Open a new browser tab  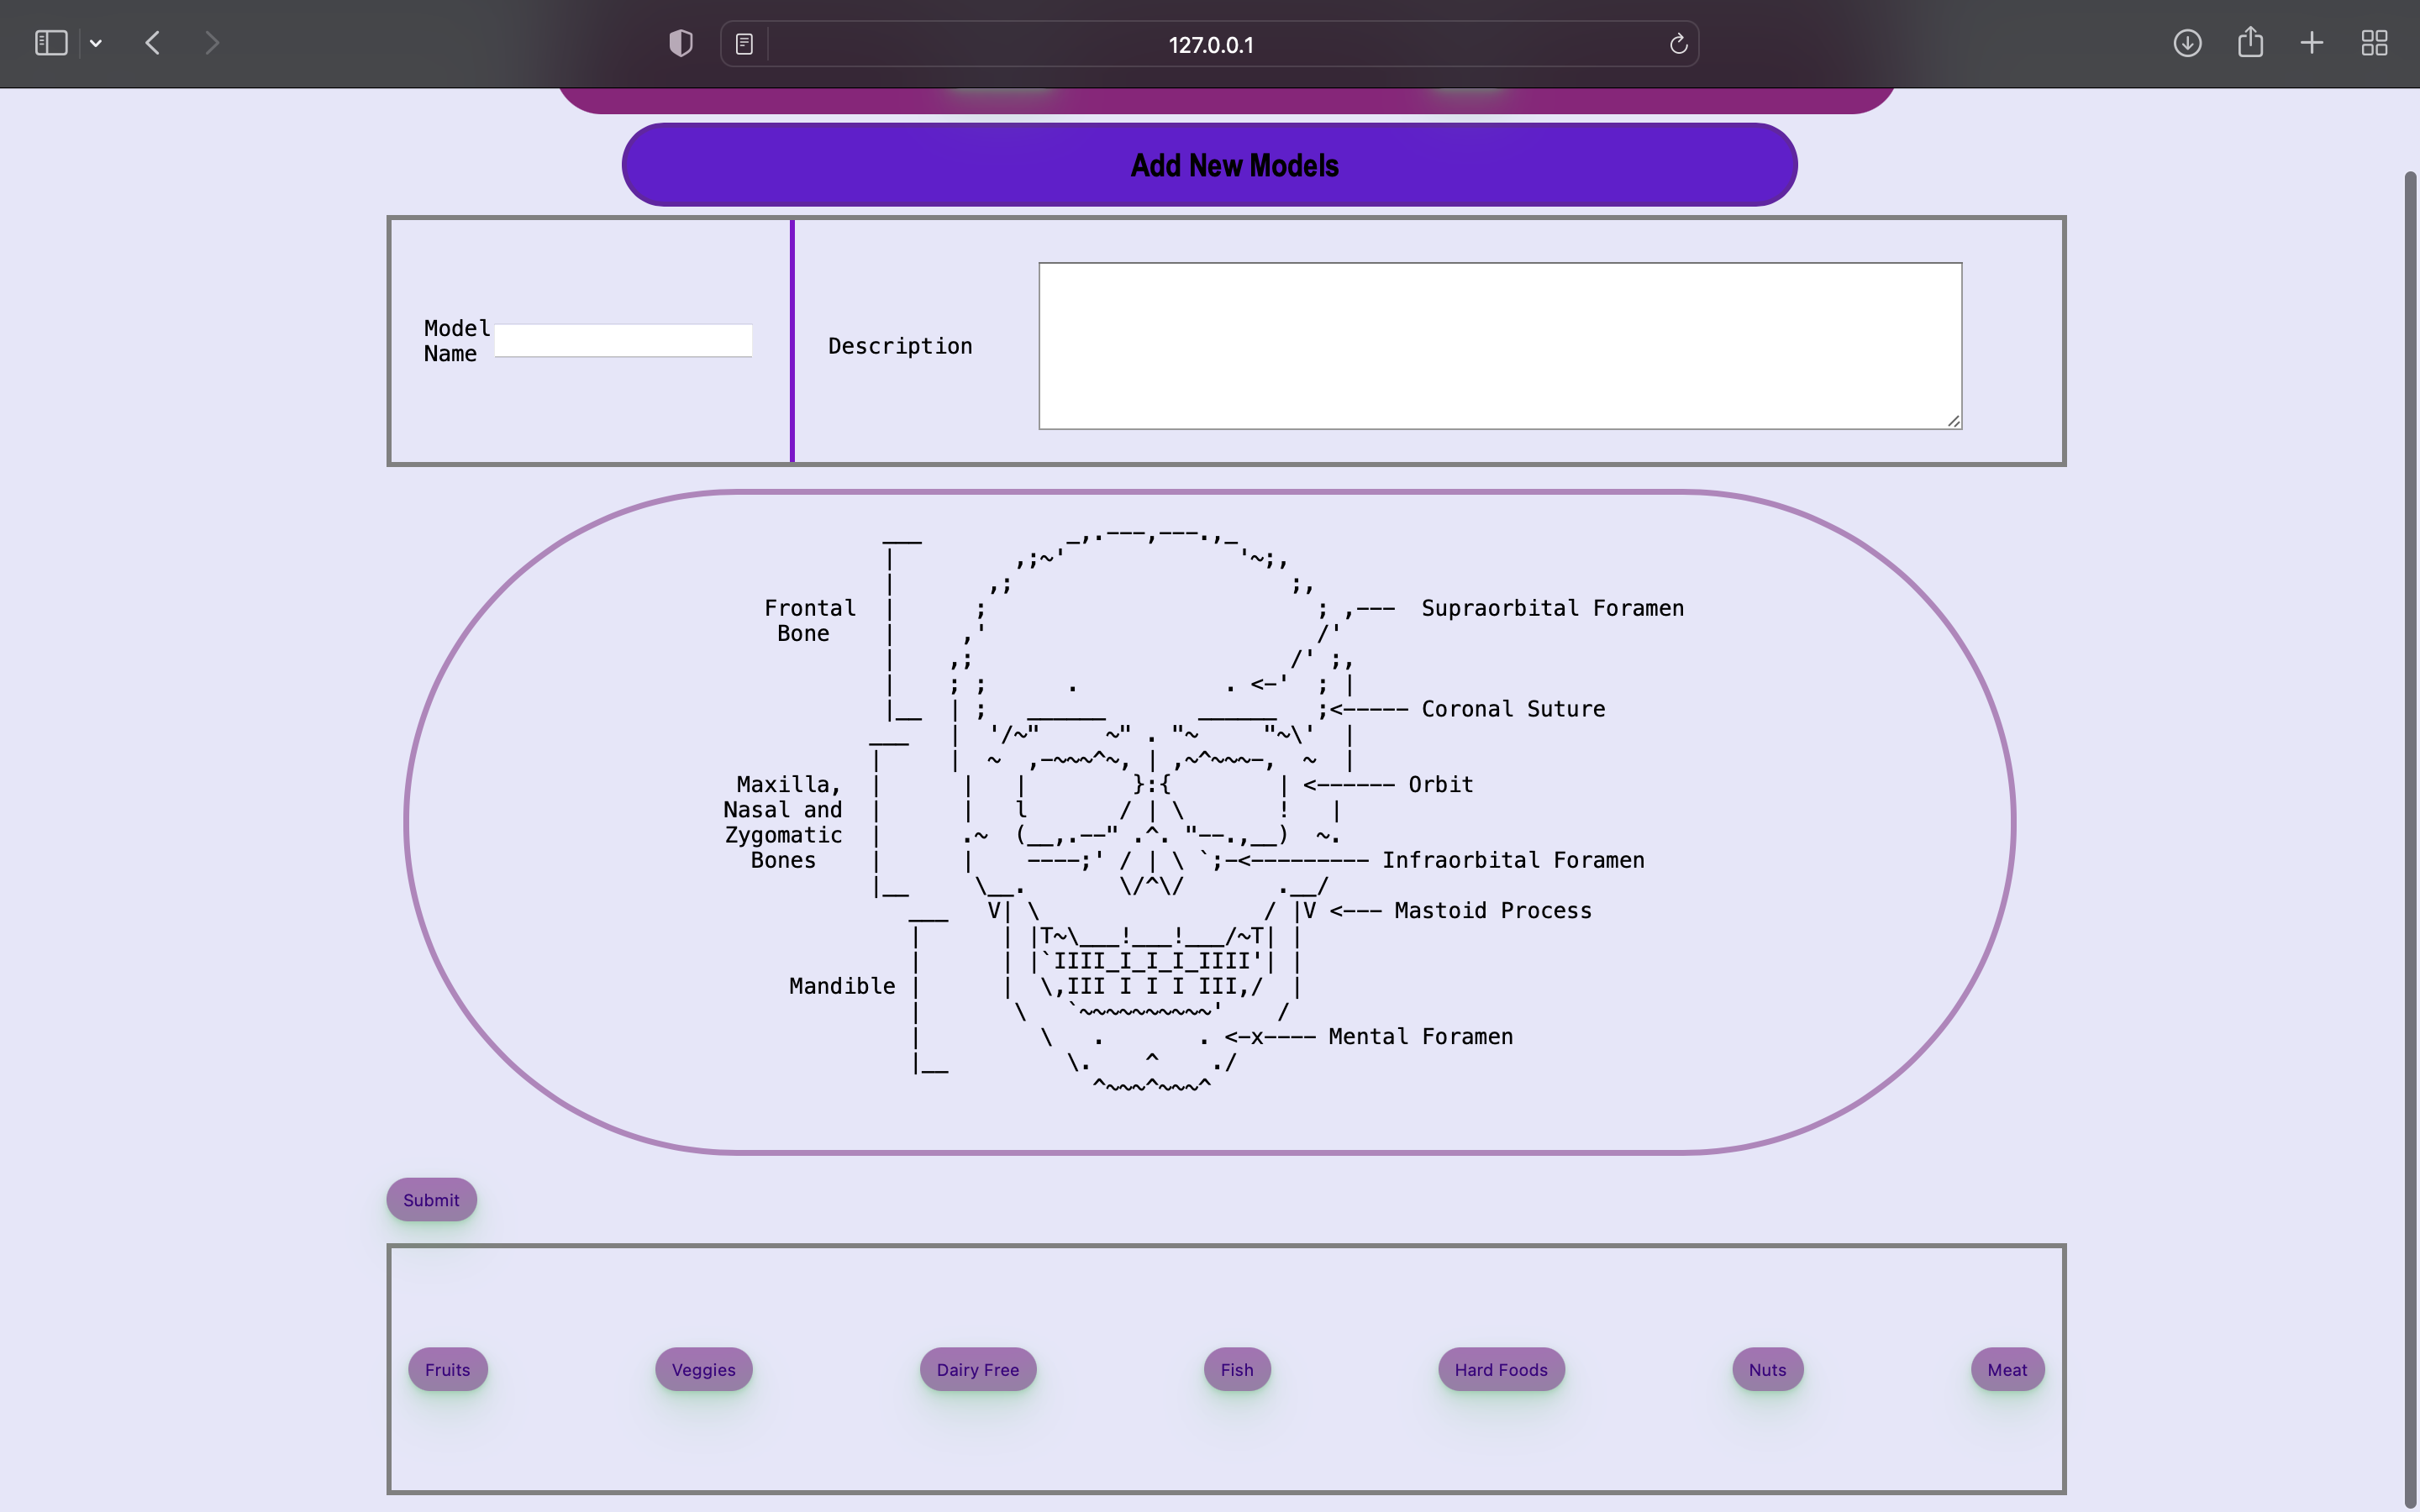point(2311,42)
